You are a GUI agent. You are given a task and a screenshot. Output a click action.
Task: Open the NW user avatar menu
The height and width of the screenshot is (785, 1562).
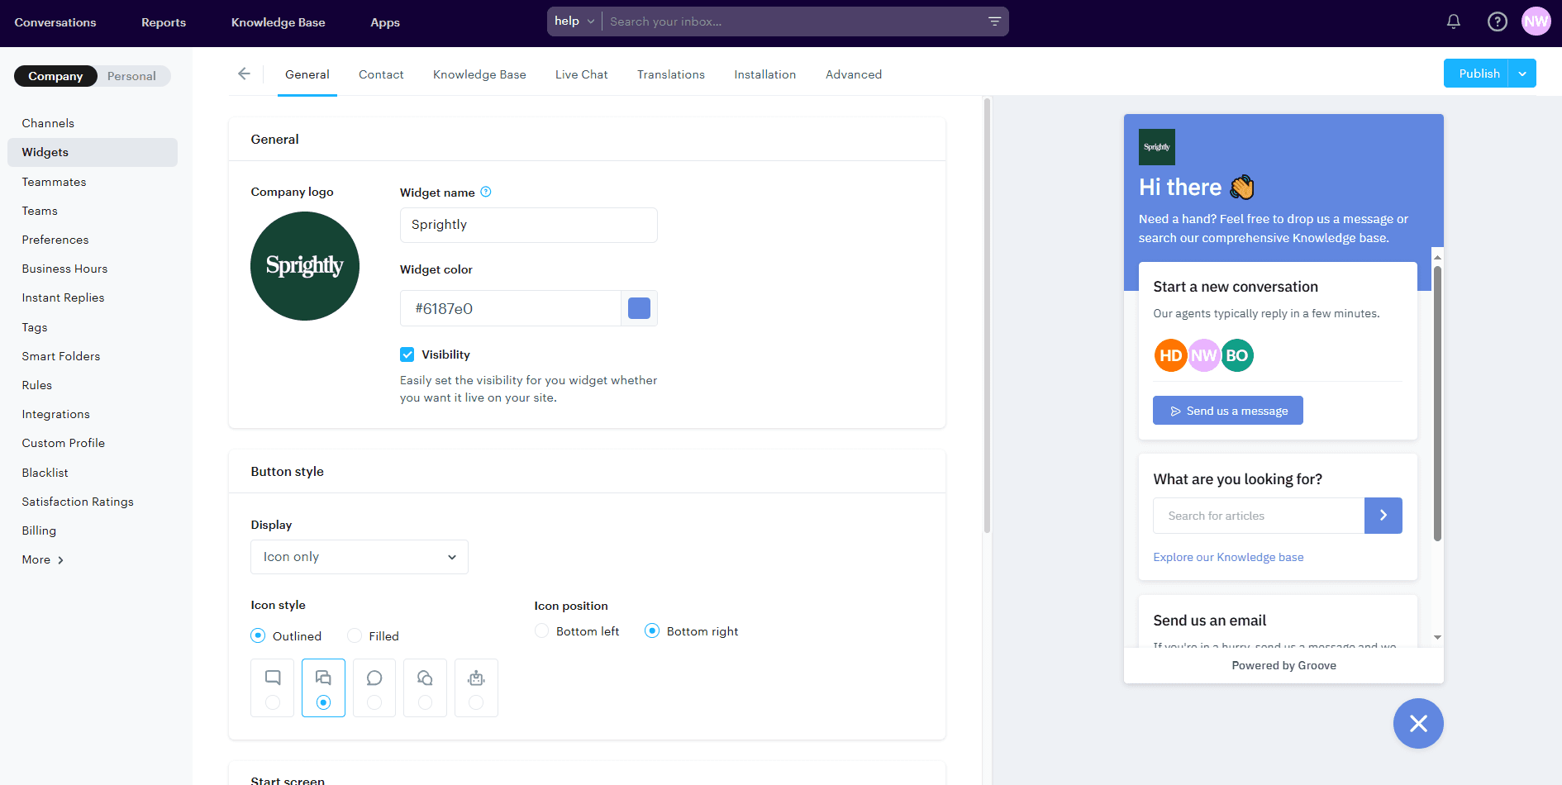[1536, 21]
